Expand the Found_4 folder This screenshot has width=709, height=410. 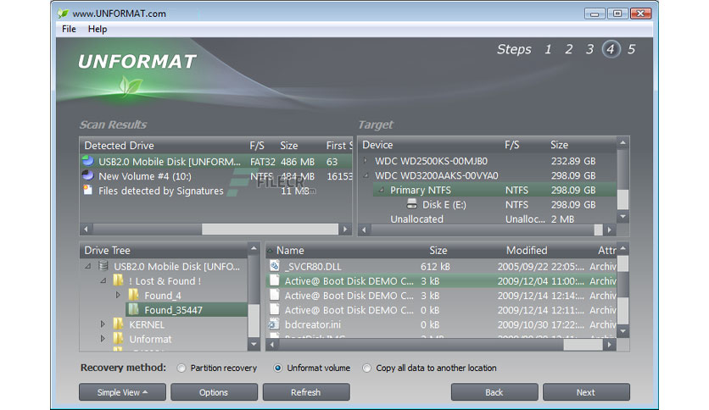[118, 295]
